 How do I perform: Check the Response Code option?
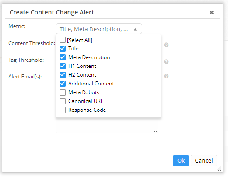[63, 110]
